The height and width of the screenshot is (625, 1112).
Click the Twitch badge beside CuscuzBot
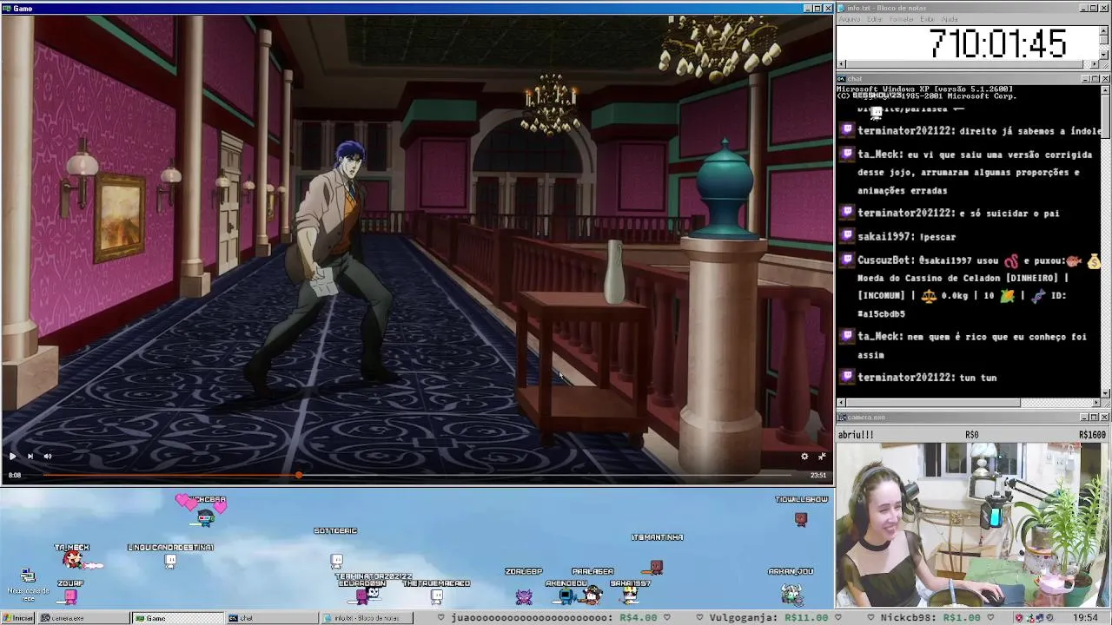(x=847, y=260)
